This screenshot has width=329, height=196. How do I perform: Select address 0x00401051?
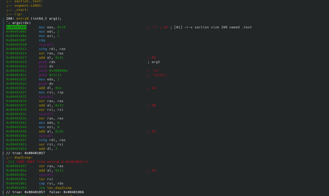click(16, 144)
